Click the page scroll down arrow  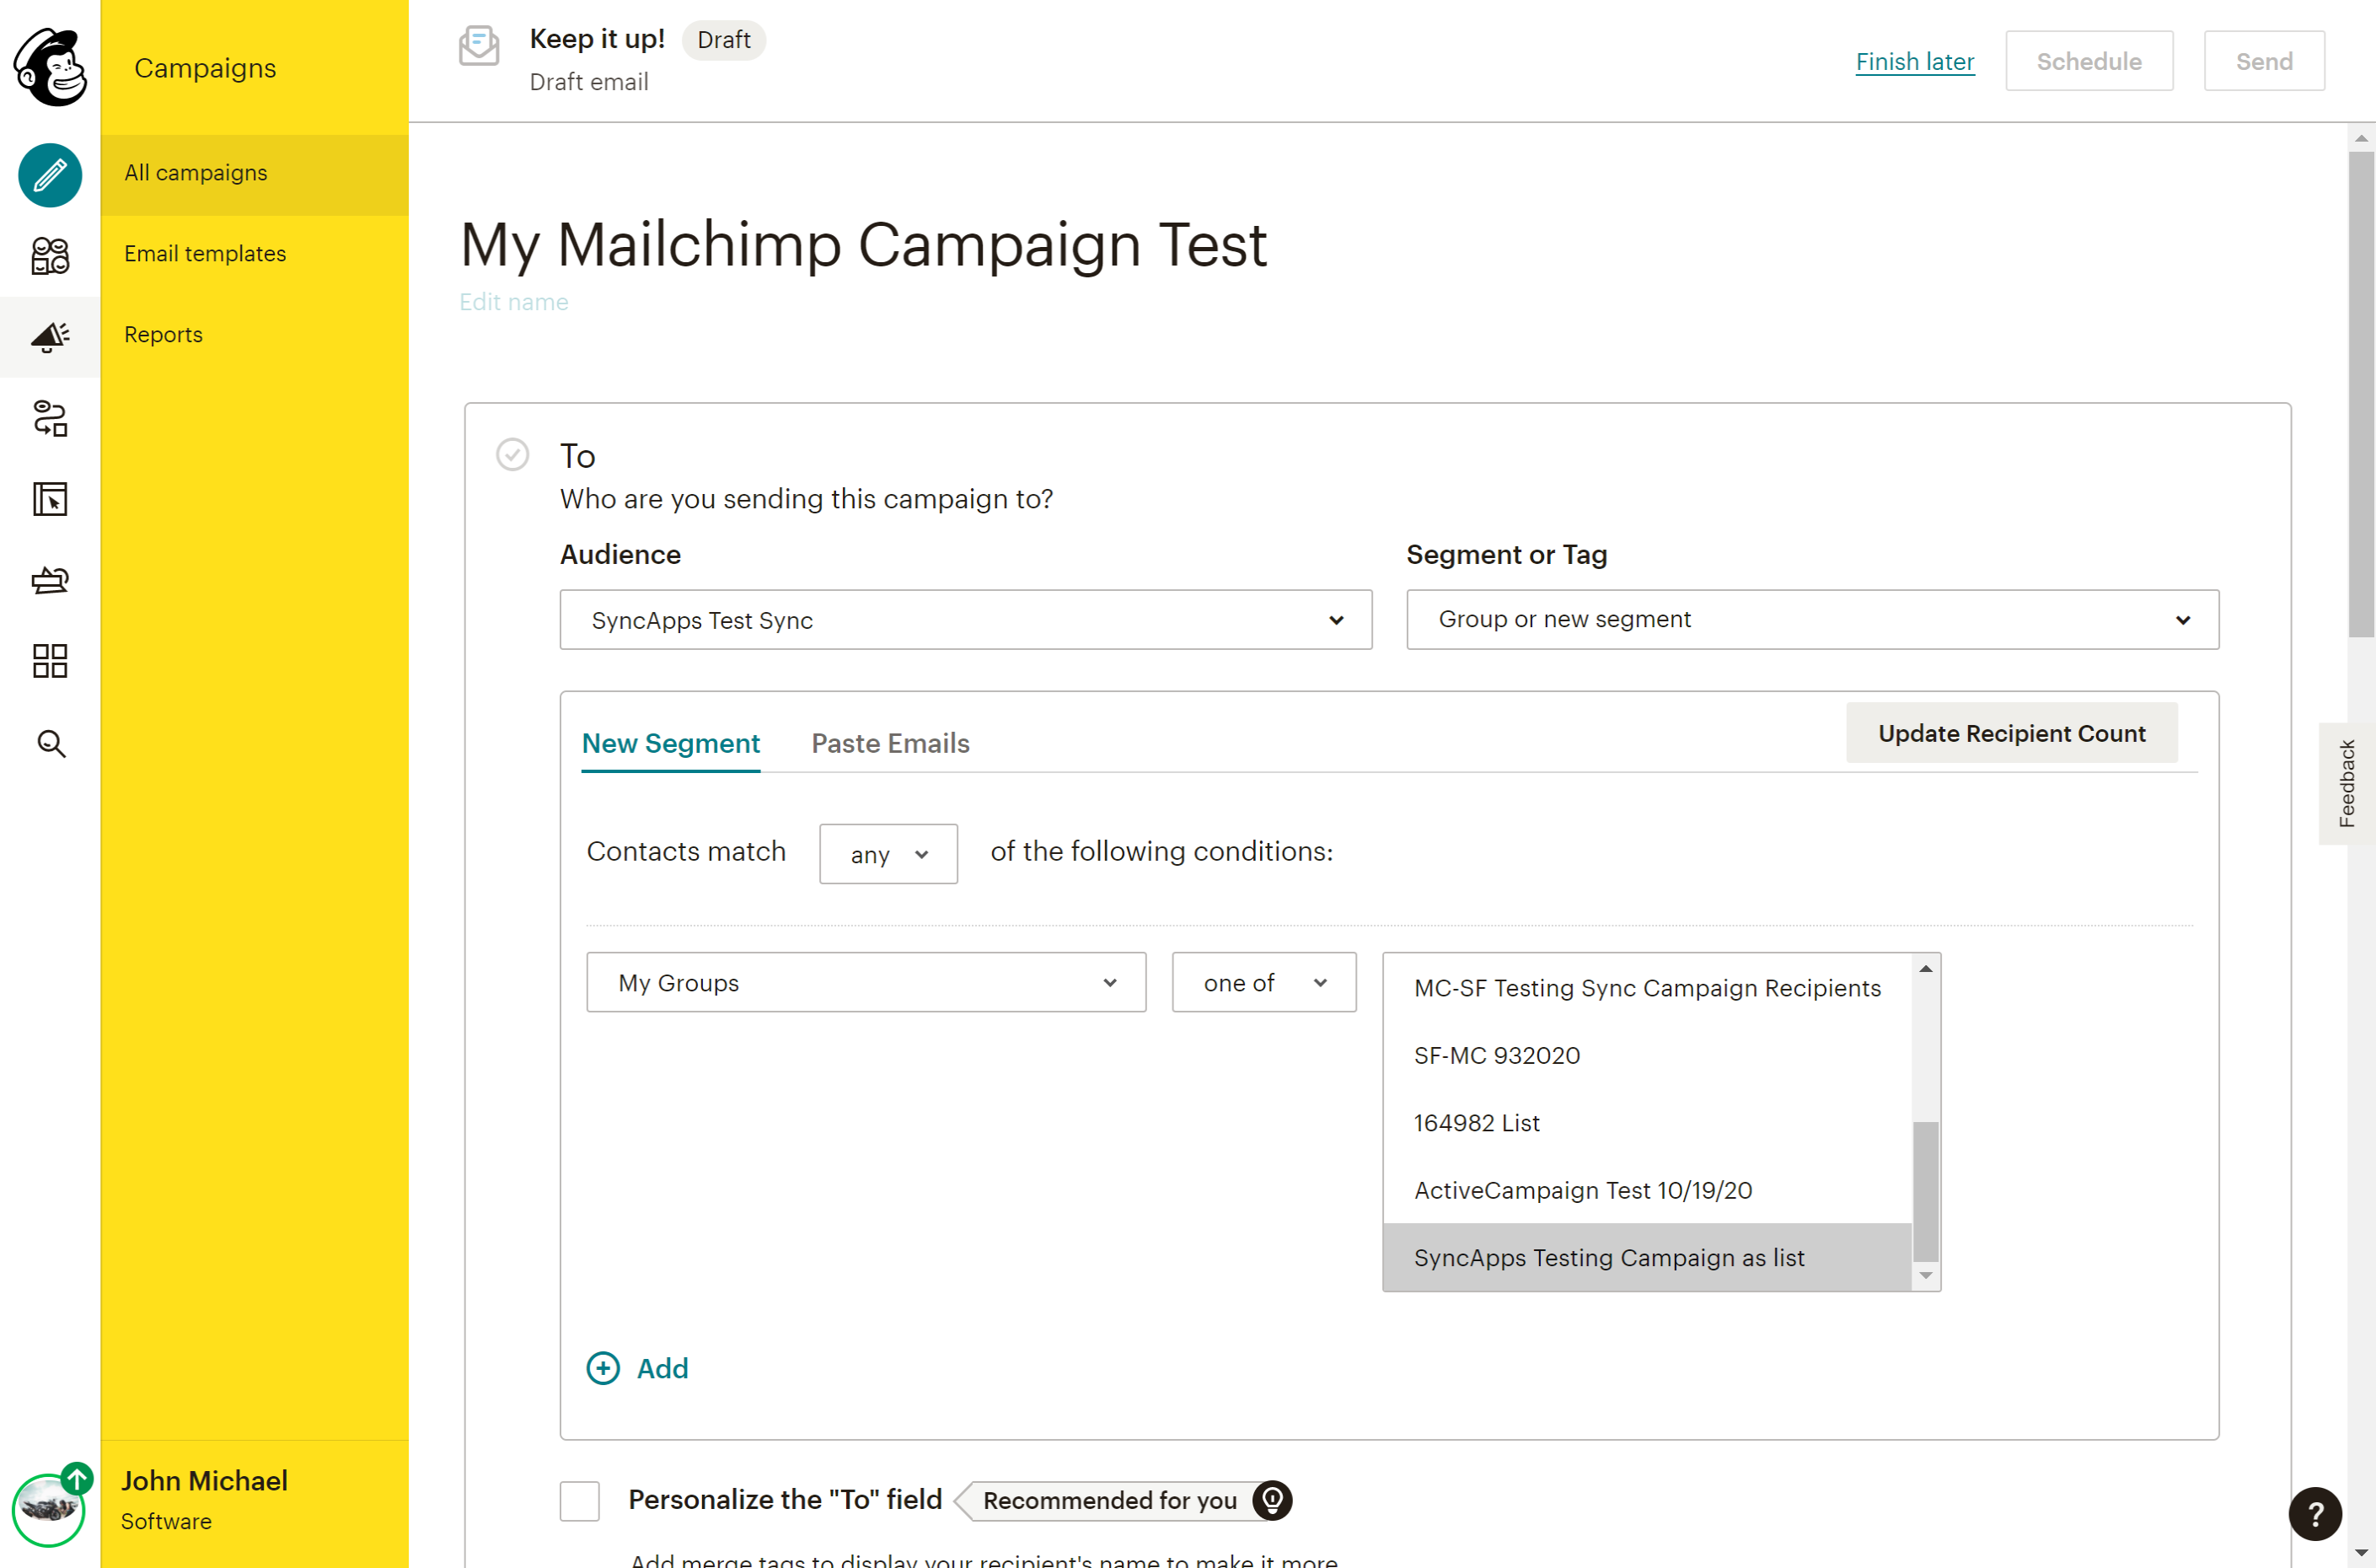[x=2361, y=1553]
